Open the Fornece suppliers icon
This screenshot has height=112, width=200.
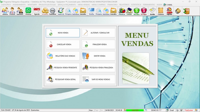[12, 11]
